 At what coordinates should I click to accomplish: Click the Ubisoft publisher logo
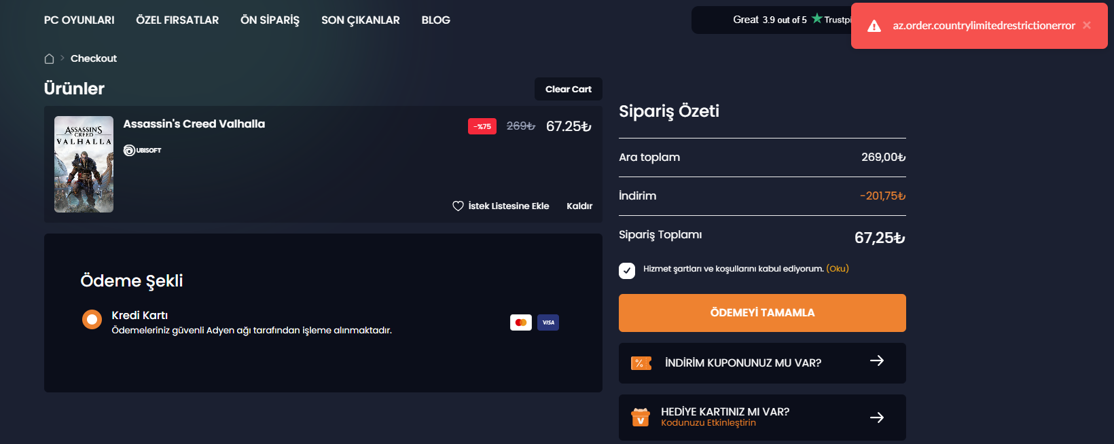pyautogui.click(x=142, y=150)
